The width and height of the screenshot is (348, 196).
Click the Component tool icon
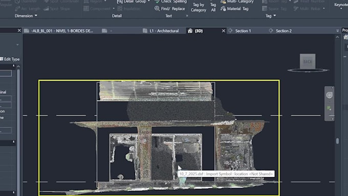point(86,9)
